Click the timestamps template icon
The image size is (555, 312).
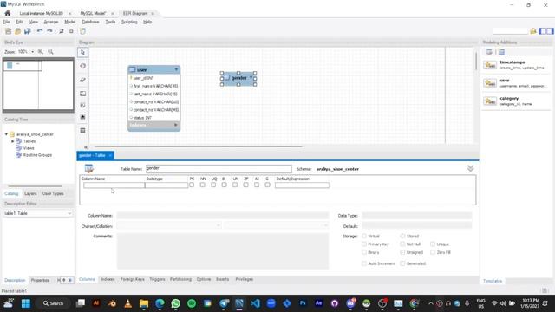click(x=490, y=65)
